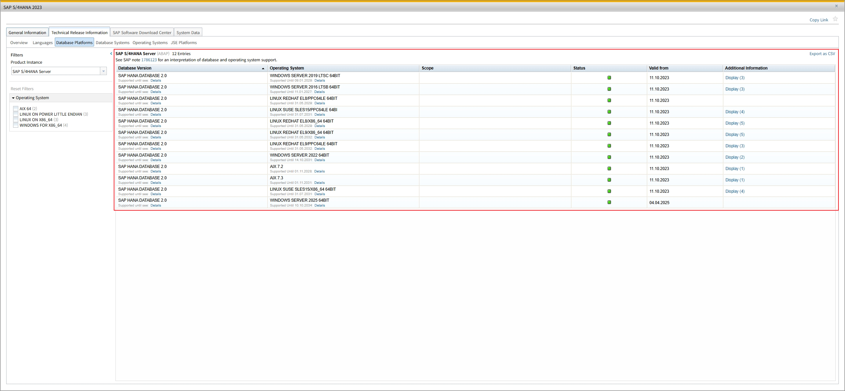Click green status icon for SUSE SLES15/PPC64LE row
This screenshot has width=845, height=391.
(609, 112)
